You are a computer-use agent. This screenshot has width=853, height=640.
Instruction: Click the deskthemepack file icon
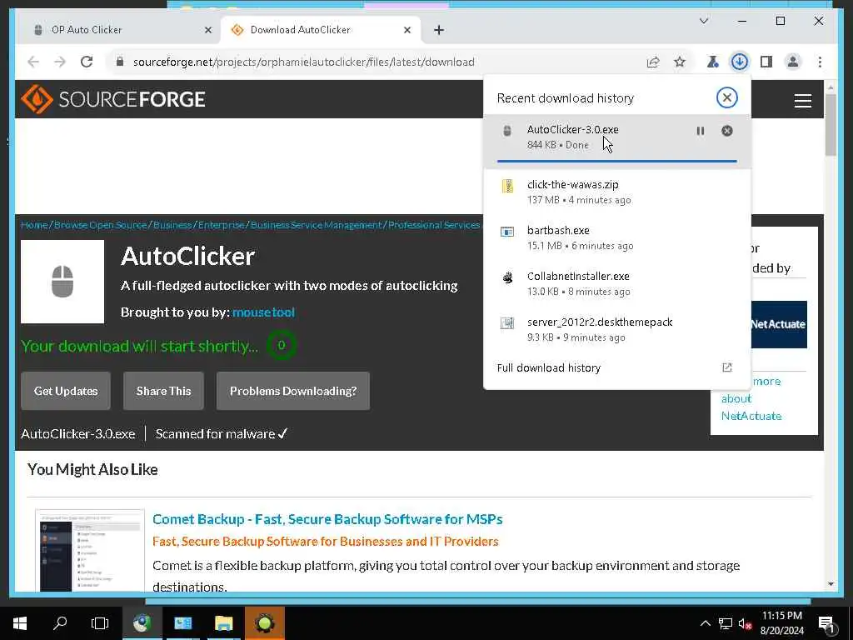point(507,323)
